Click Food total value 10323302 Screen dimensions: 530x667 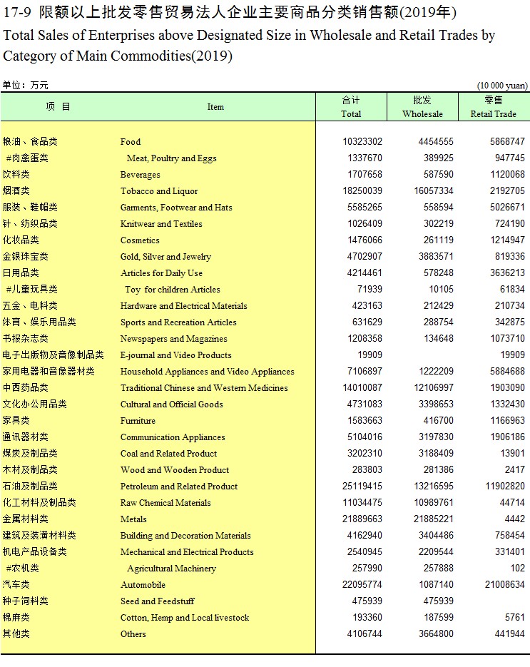click(362, 142)
